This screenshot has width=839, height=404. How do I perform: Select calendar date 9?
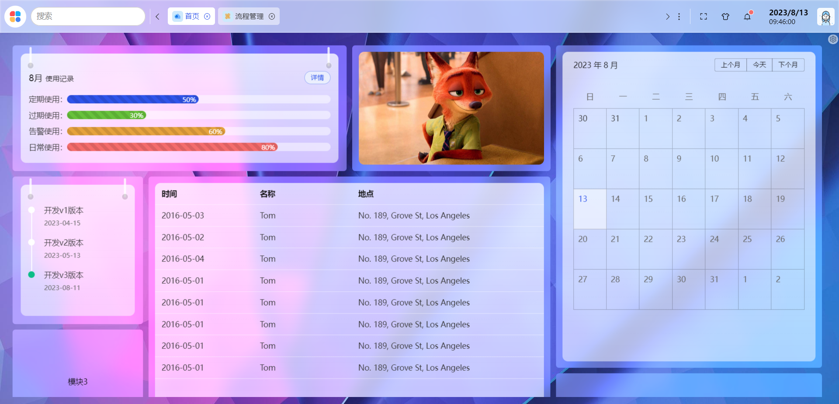(689, 169)
